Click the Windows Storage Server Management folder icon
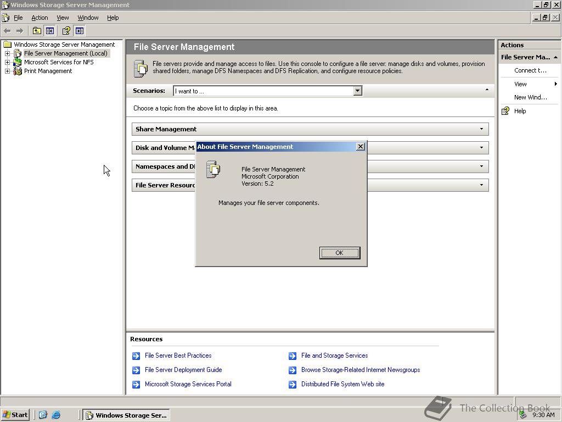The width and height of the screenshot is (562, 422). pos(8,45)
